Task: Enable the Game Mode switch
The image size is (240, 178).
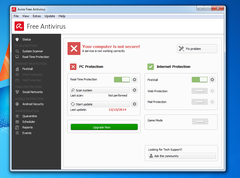Action: coord(200,121)
